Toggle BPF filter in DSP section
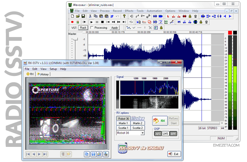The width and height of the screenshot is (247, 162). click(173, 134)
